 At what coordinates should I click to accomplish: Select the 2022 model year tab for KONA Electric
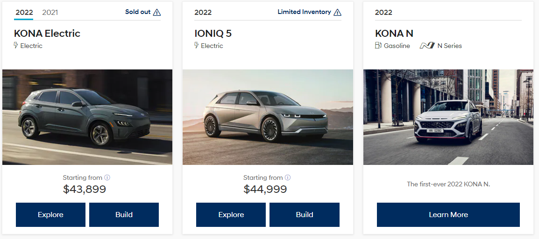pyautogui.click(x=24, y=13)
